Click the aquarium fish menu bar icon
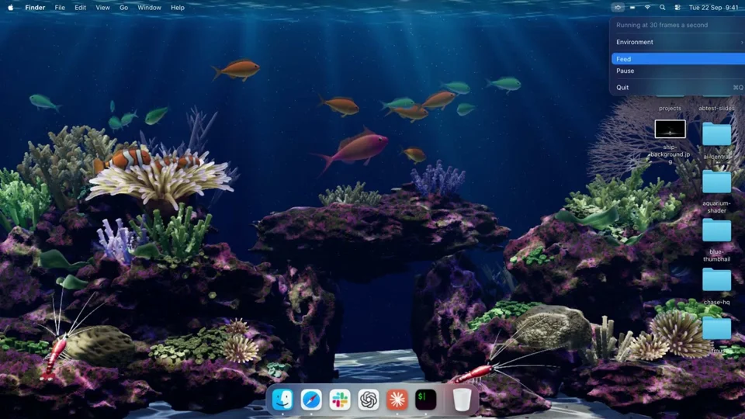The image size is (745, 419). tap(617, 8)
